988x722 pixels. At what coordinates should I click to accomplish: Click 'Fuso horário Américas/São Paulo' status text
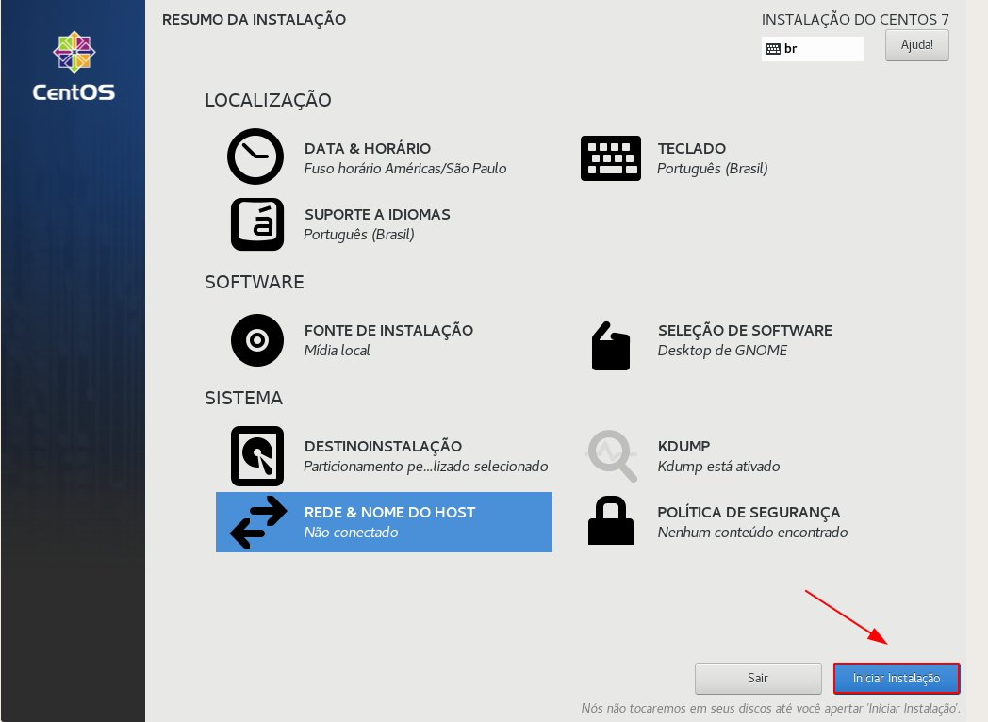point(405,169)
